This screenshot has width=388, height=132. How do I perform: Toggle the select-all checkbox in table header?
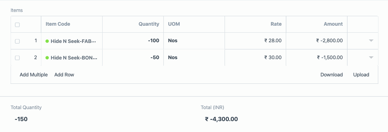pos(17,25)
